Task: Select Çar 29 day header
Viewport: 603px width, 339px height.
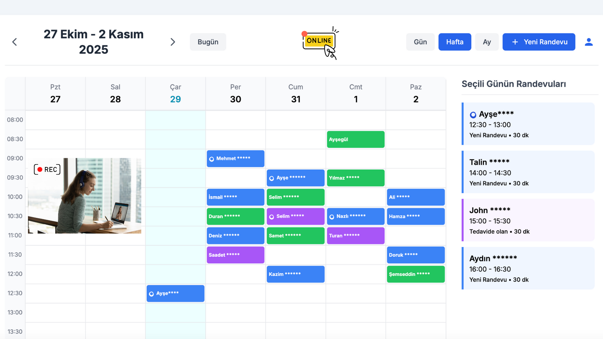Action: click(x=175, y=94)
